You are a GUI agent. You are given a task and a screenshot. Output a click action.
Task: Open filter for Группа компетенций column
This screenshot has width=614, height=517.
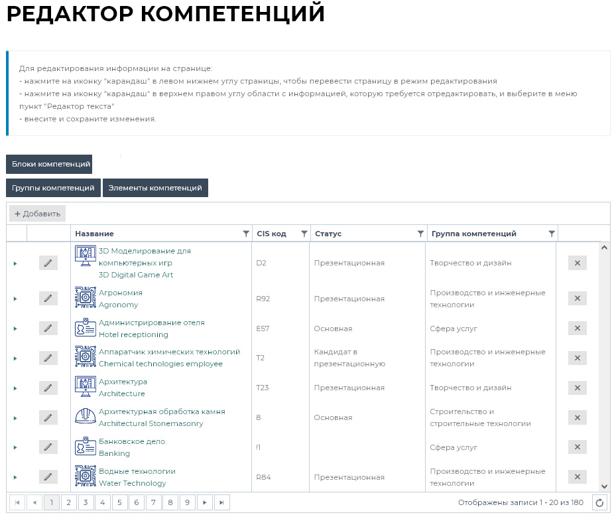pyautogui.click(x=552, y=234)
